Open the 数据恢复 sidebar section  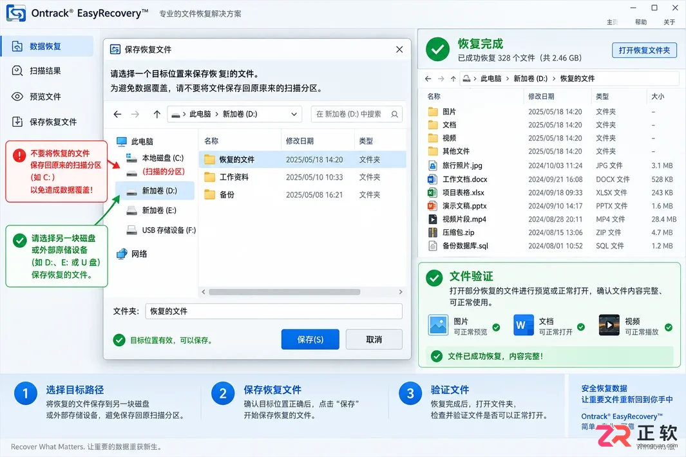pos(47,46)
